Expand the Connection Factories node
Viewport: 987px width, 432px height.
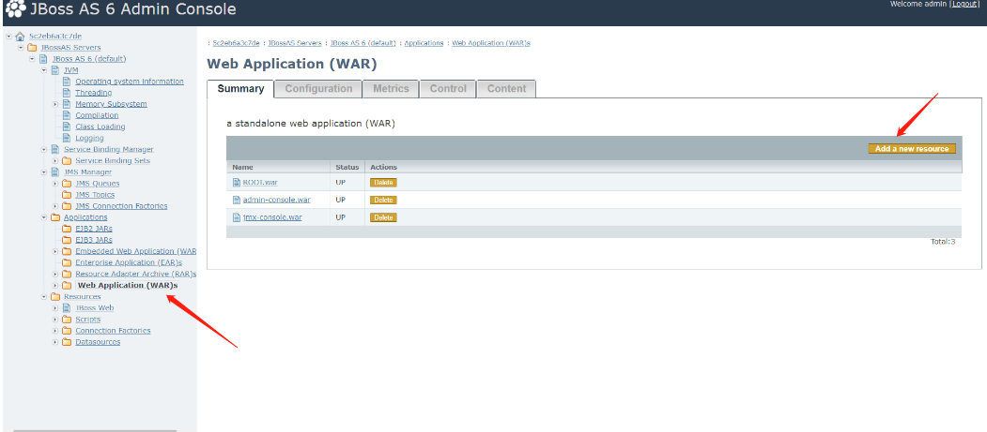(55, 330)
